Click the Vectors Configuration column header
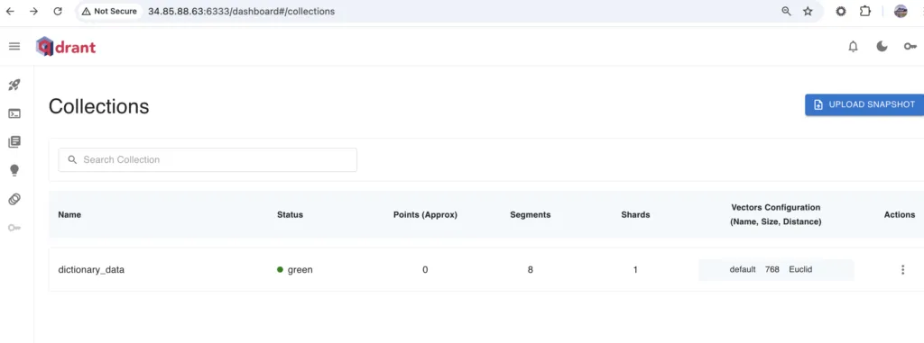This screenshot has height=343, width=924. click(775, 215)
